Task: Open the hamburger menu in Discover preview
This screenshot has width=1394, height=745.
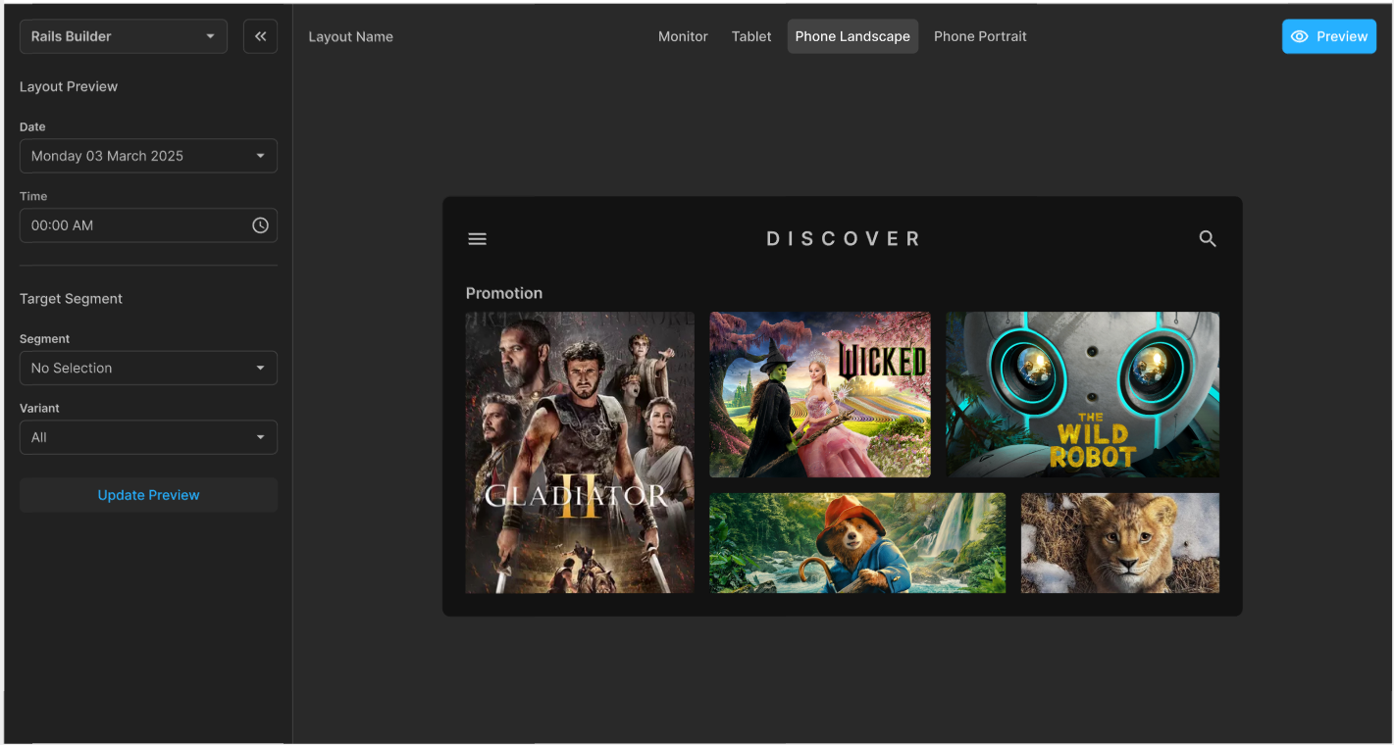Action: (x=478, y=239)
